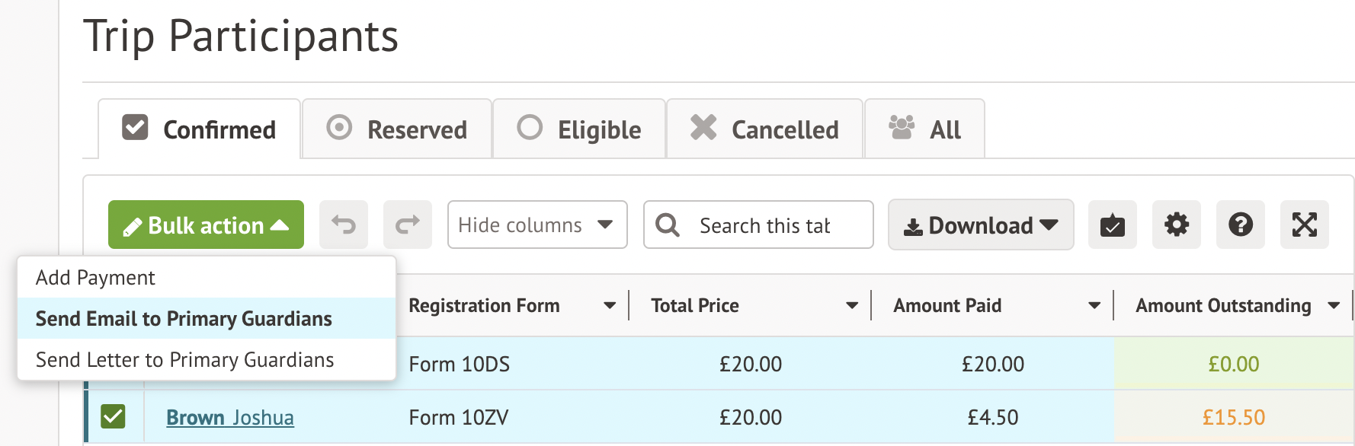Collapse the Bulk action button

[206, 225]
